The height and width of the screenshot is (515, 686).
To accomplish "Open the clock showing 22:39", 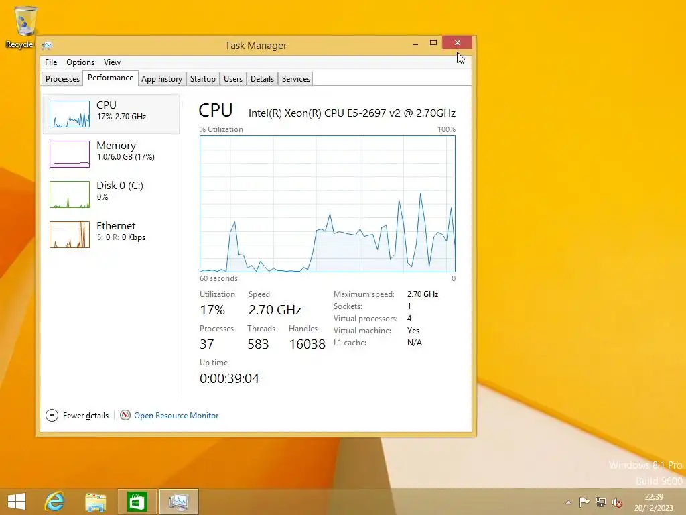I will pos(654,502).
